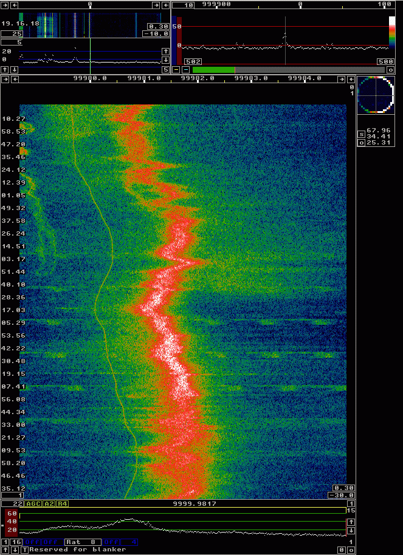Toggle the first Off button after 16
403x555 pixels.
[x=32, y=542]
